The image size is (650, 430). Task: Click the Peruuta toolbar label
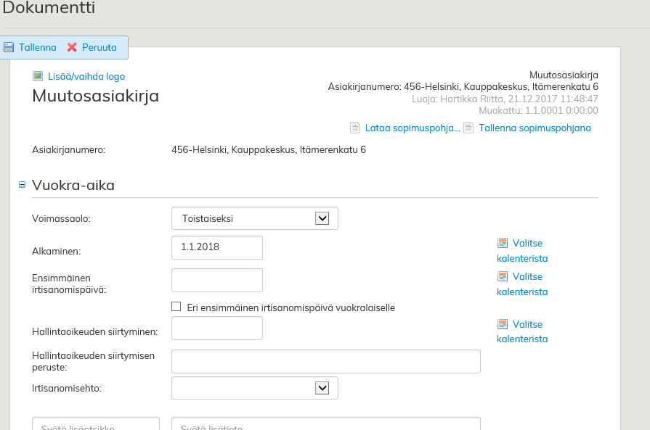point(99,47)
